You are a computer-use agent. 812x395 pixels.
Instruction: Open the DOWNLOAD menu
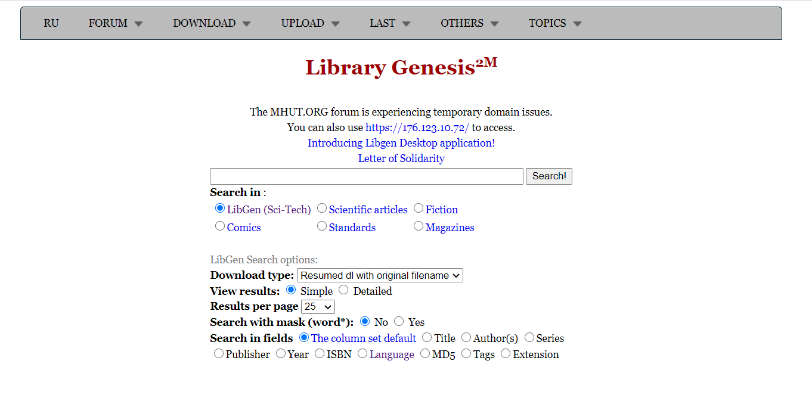[x=212, y=23]
